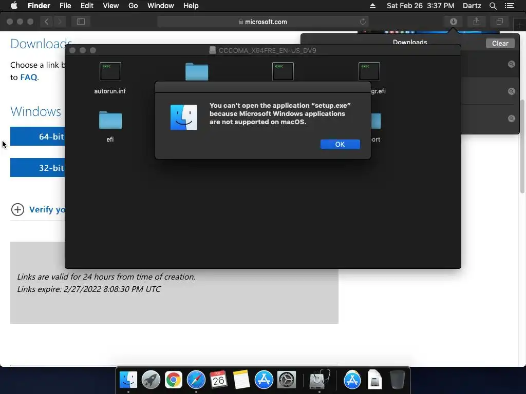Open the Trash from the Dock
The width and height of the screenshot is (526, 394).
398,380
